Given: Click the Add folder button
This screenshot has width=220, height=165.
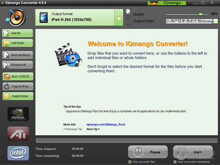Looking at the screenshot, I should (18, 43).
